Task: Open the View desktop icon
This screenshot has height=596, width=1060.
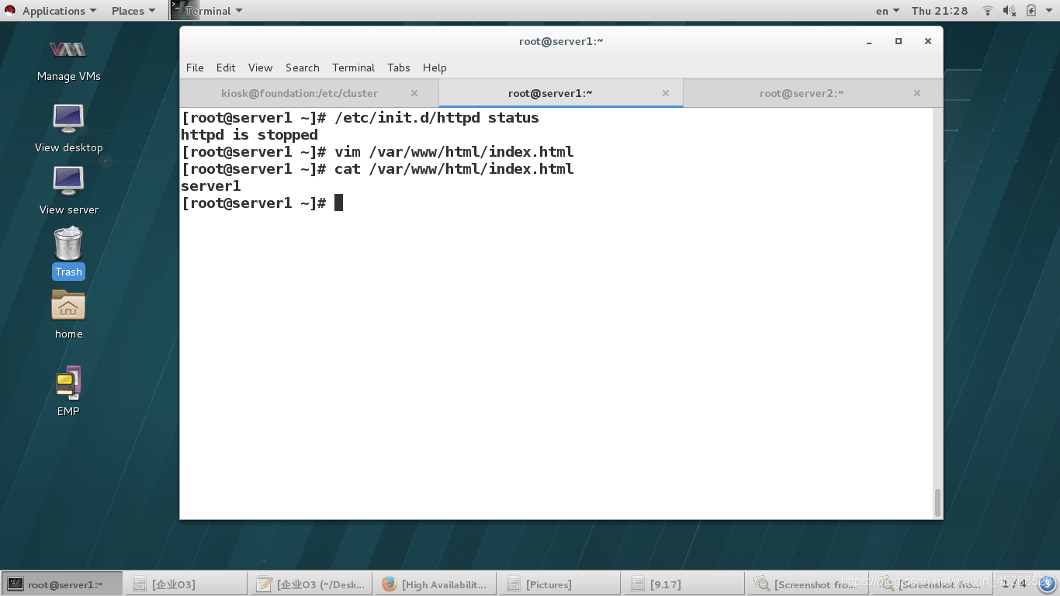Action: pyautogui.click(x=68, y=128)
